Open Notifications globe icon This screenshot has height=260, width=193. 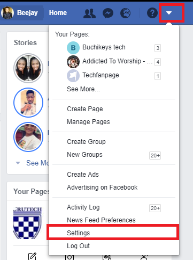(126, 13)
